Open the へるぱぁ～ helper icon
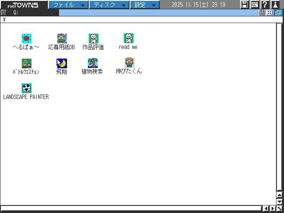 click(x=27, y=39)
